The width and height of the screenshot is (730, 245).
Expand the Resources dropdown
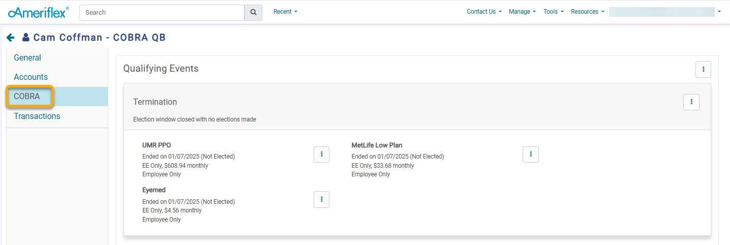click(587, 12)
